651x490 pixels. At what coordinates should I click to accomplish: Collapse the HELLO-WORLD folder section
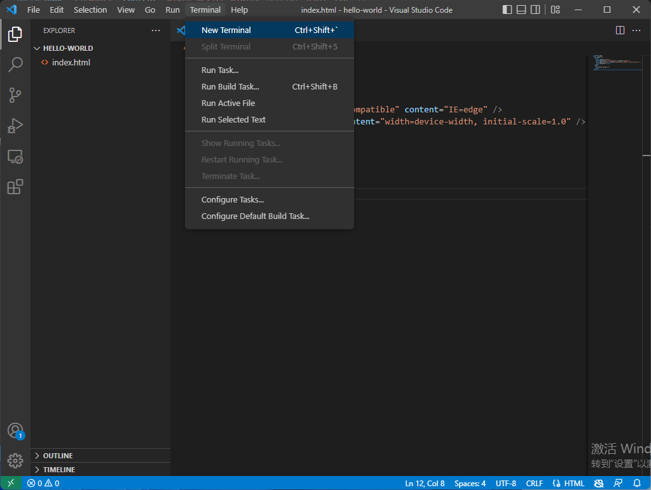pyautogui.click(x=100, y=48)
